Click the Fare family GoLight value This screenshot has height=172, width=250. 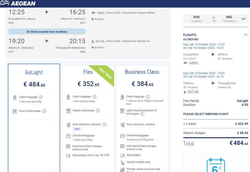242,101
